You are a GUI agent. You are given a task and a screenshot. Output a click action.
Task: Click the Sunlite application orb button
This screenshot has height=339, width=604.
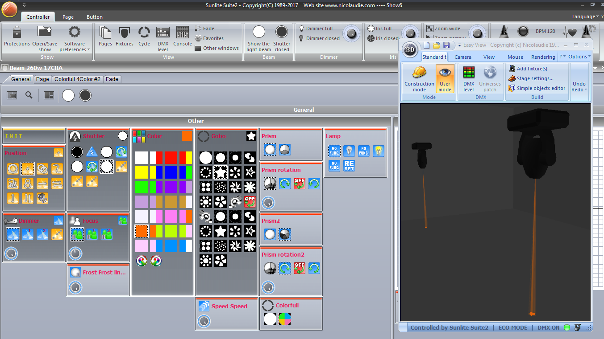9,8
